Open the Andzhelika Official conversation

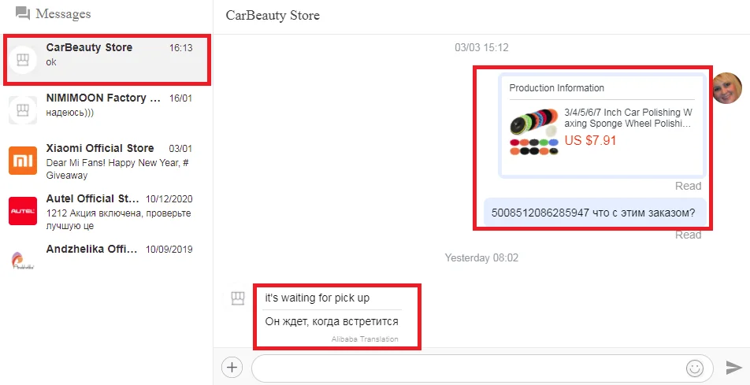[106, 261]
